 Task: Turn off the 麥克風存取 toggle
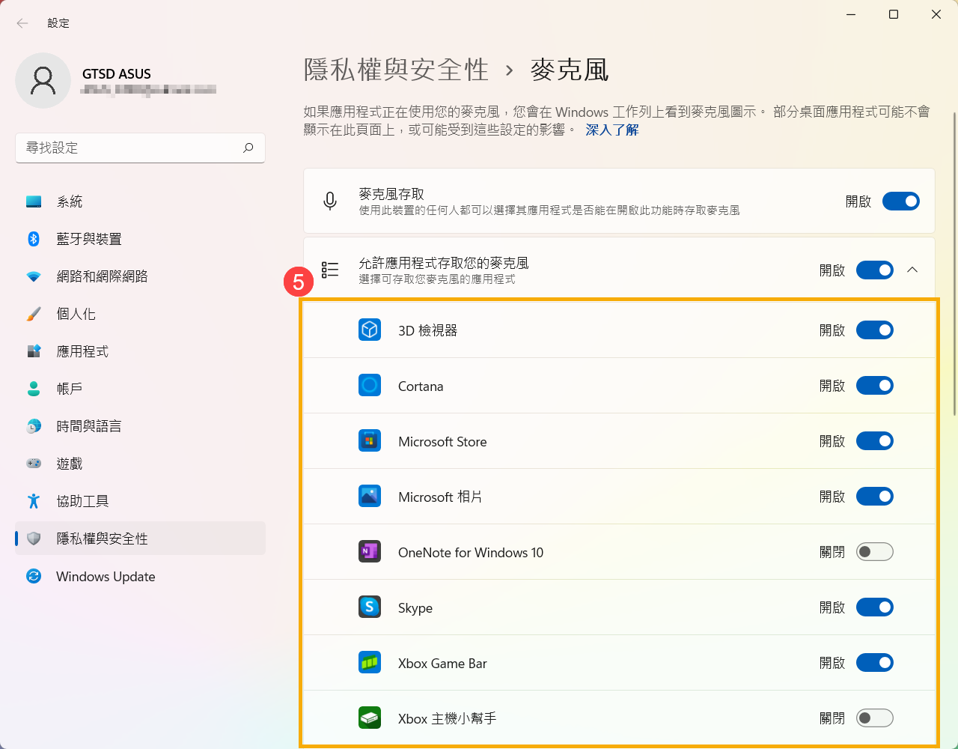click(901, 201)
